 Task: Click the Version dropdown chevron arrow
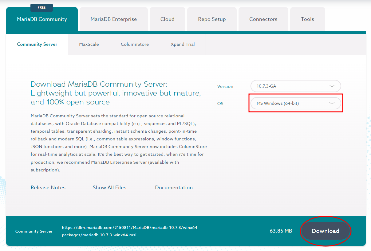tap(332, 86)
